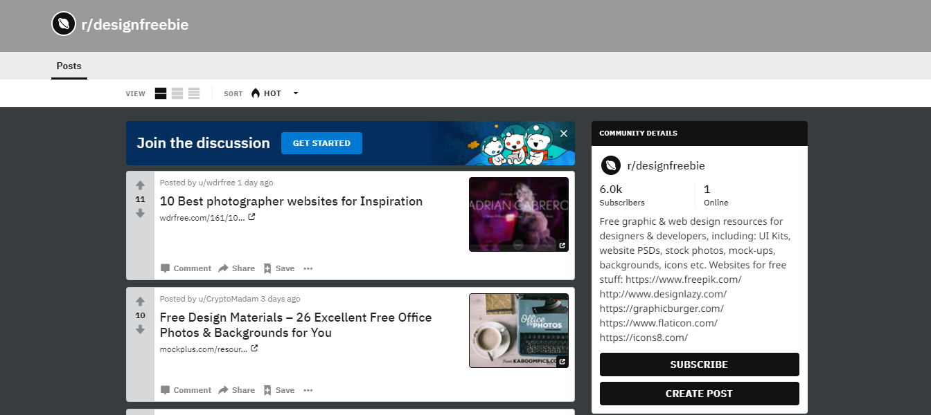931x415 pixels.
Task: Dismiss the Join the discussion banner
Action: click(x=563, y=133)
